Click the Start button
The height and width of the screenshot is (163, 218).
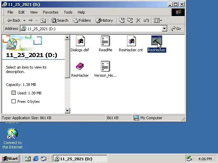(x=10, y=159)
